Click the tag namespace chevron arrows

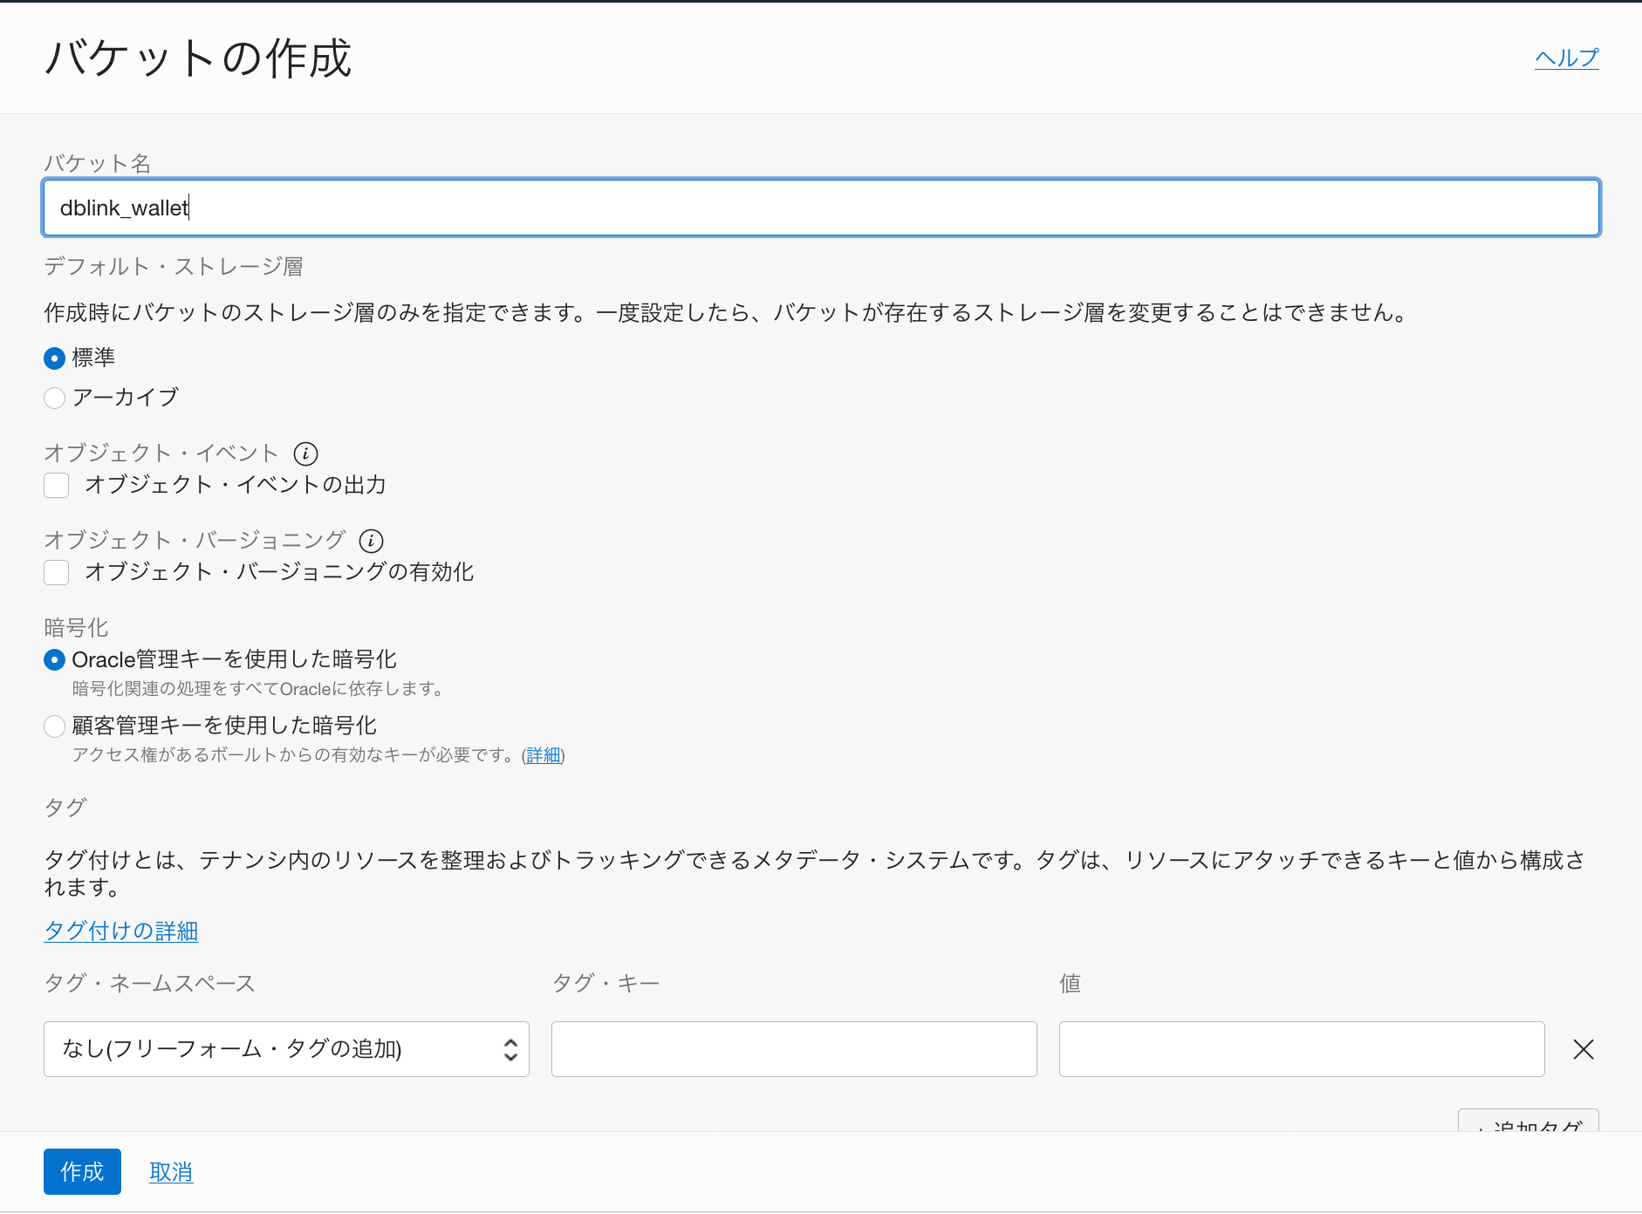(510, 1049)
